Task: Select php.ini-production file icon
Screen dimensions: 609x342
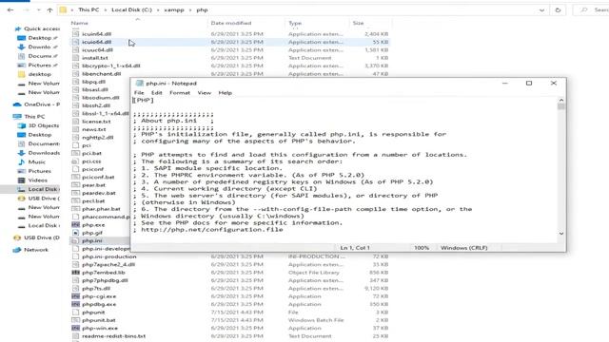Action: (75, 256)
